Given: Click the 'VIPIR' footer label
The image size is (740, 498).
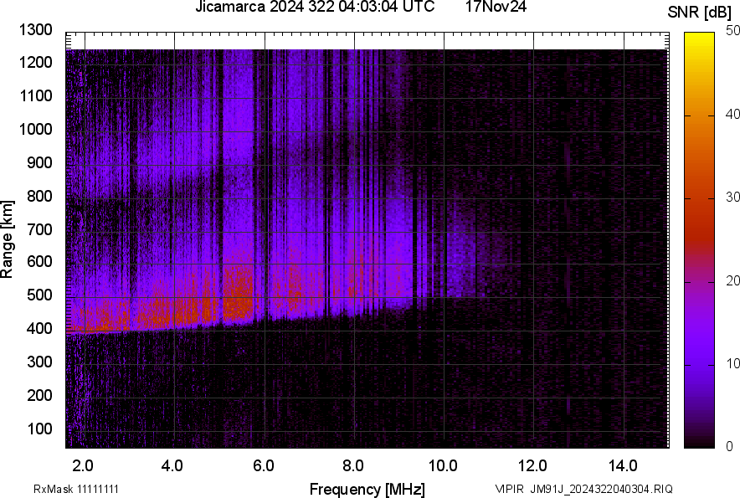Looking at the screenshot, I should pos(509,489).
